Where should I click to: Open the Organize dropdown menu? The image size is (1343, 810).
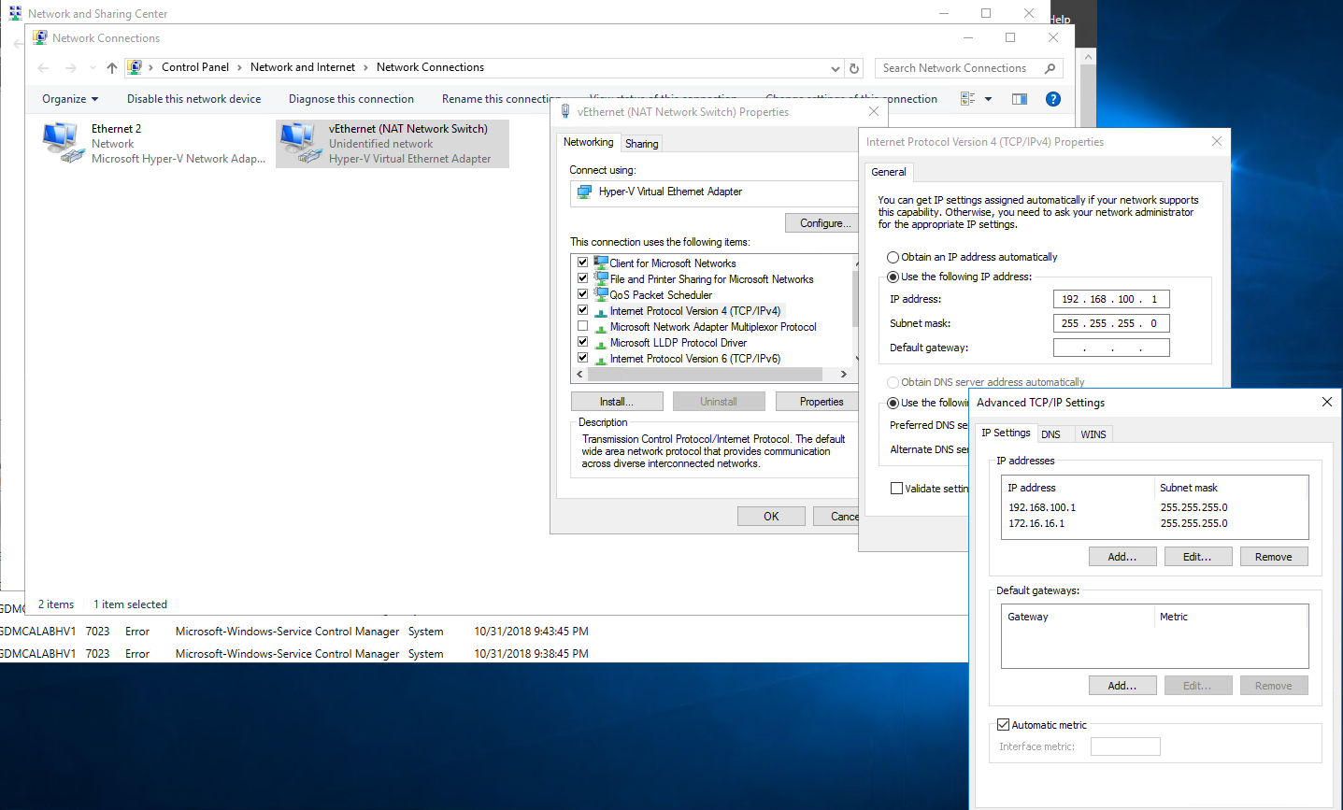pyautogui.click(x=70, y=99)
